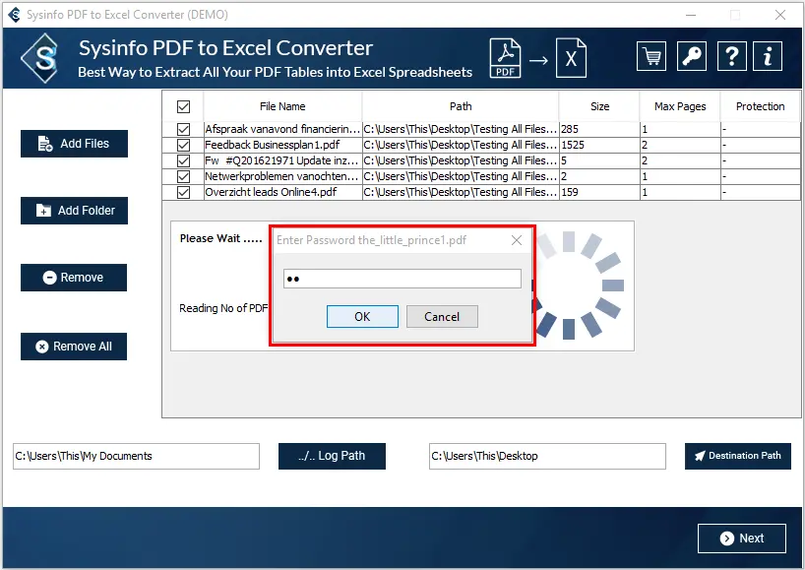Click the Add Files button
The width and height of the screenshot is (805, 570).
point(74,144)
